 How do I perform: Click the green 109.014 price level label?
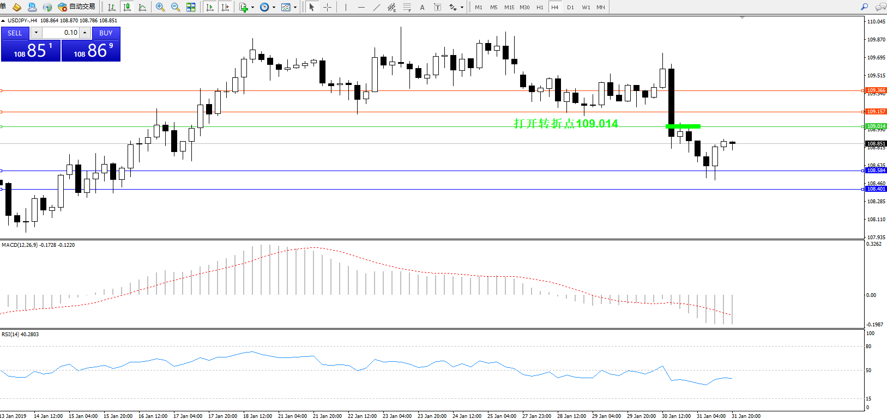pyautogui.click(x=876, y=126)
